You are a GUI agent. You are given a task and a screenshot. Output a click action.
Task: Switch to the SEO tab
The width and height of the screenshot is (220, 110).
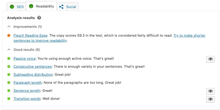[x=16, y=7]
